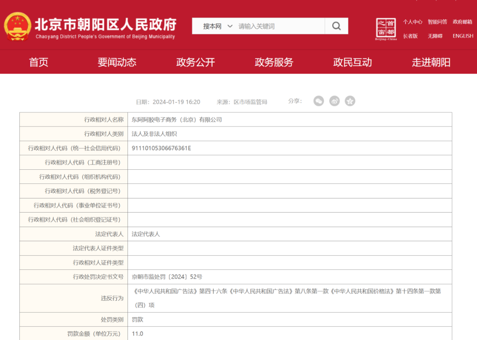Open the 政府邮箱 mailbox link
This screenshot has width=477, height=340.
[462, 22]
